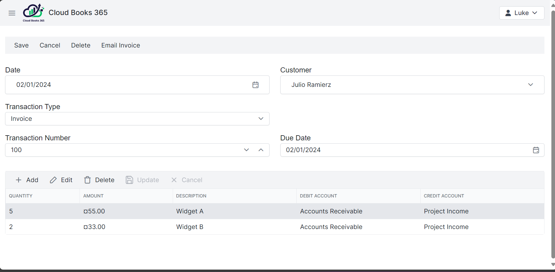The width and height of the screenshot is (555, 272).
Task: Click the pencil Edit line icon
Action: click(x=53, y=180)
